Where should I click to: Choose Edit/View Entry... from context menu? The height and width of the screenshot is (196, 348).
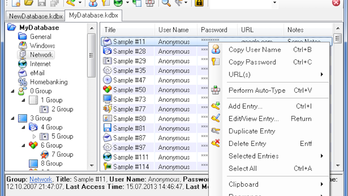coord(269,119)
